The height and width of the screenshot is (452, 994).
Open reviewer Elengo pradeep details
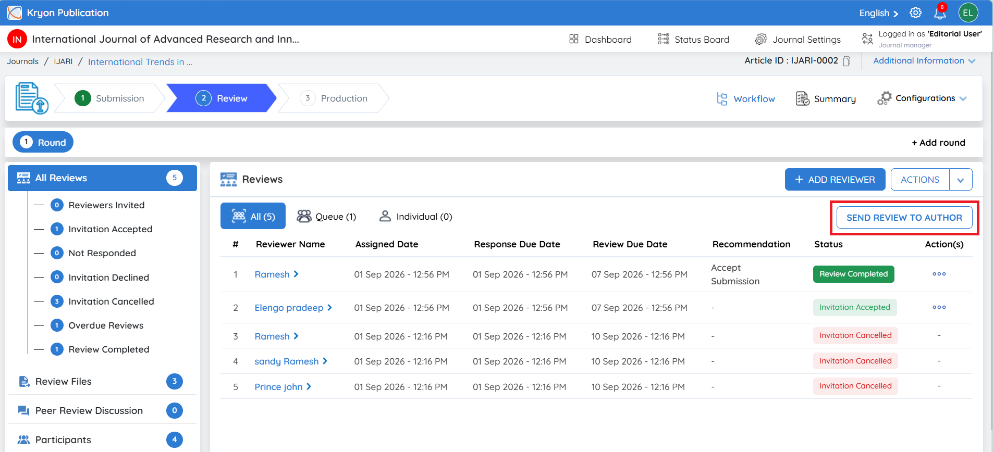293,308
